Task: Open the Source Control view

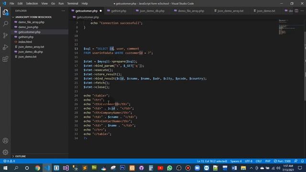Action: click(5, 35)
